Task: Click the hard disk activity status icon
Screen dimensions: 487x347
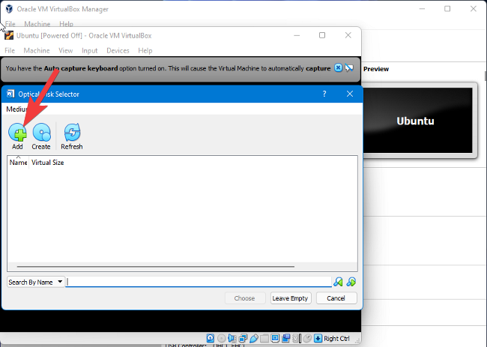Action: click(x=211, y=338)
